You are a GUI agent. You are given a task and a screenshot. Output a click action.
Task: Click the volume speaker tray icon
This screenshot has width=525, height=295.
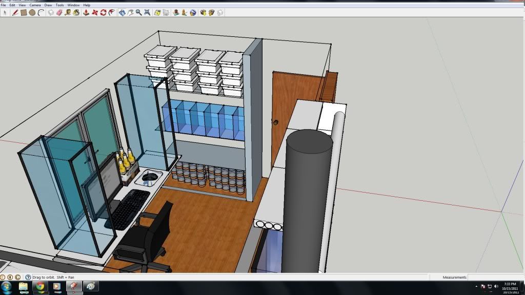[496, 287]
